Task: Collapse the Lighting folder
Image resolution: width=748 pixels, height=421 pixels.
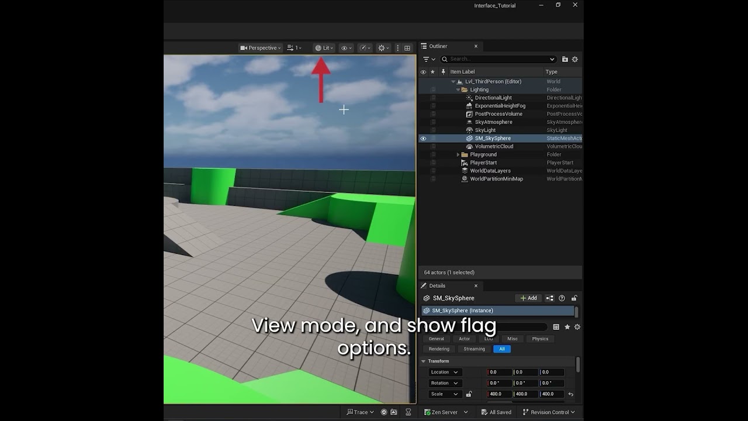Action: (458, 90)
